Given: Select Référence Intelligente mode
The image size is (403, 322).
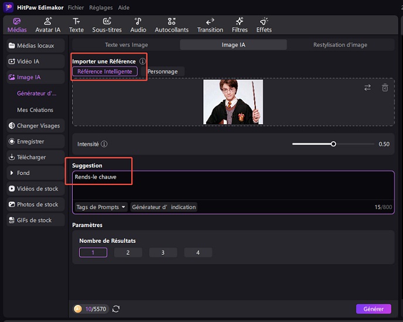Looking at the screenshot, I should 105,71.
